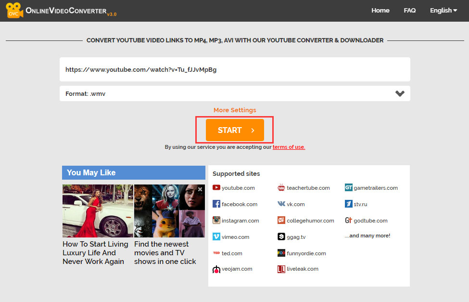This screenshot has height=302, width=469.
Task: Click the ted.com TED icon
Action: click(x=216, y=253)
